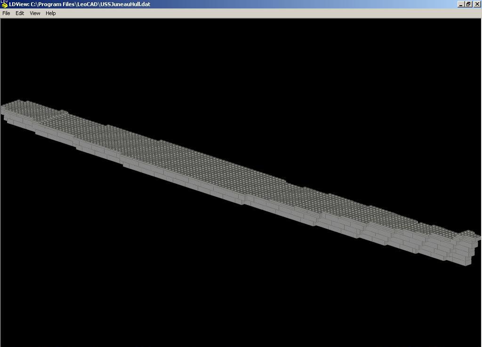Screen dimensions: 482x347
Task: Open the View menu
Action: [35, 13]
